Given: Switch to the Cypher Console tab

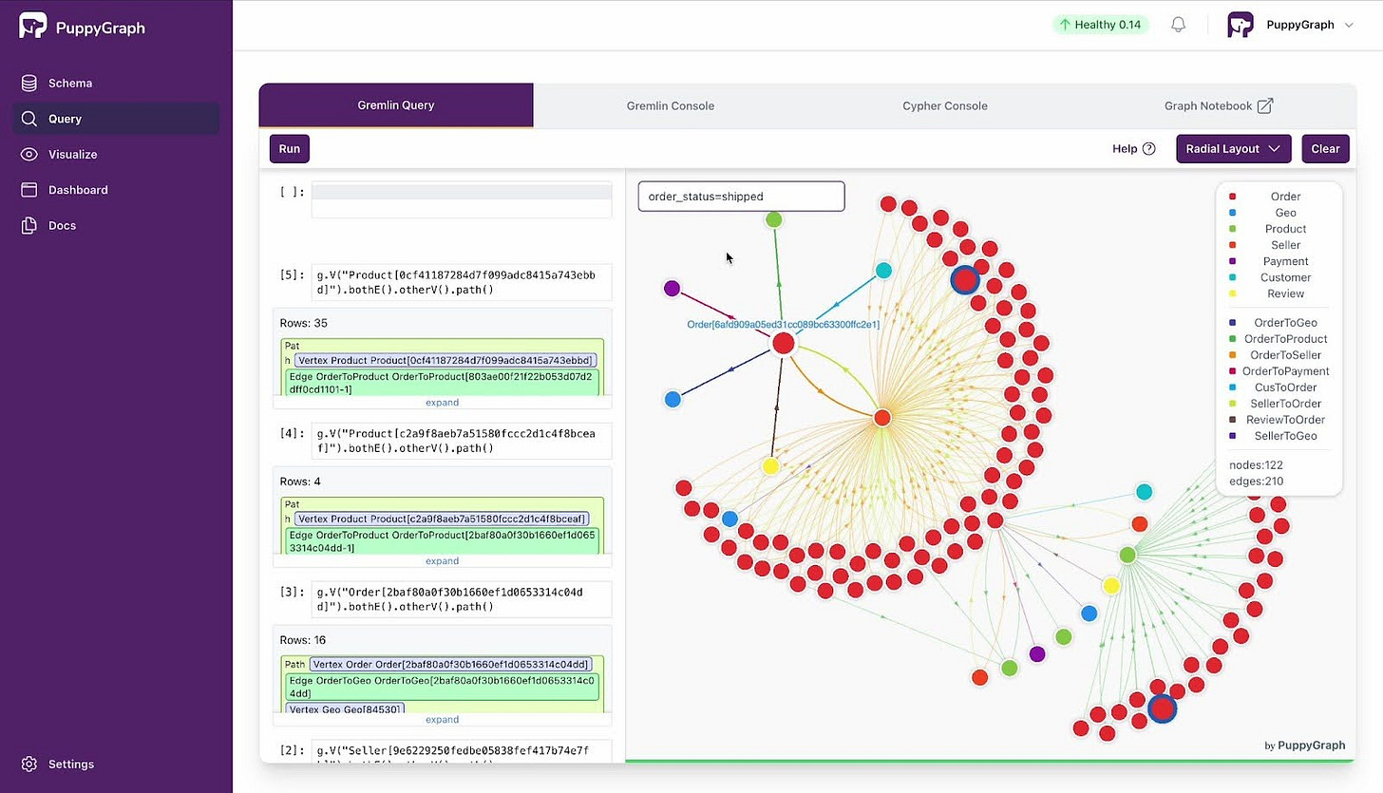Looking at the screenshot, I should click(945, 105).
